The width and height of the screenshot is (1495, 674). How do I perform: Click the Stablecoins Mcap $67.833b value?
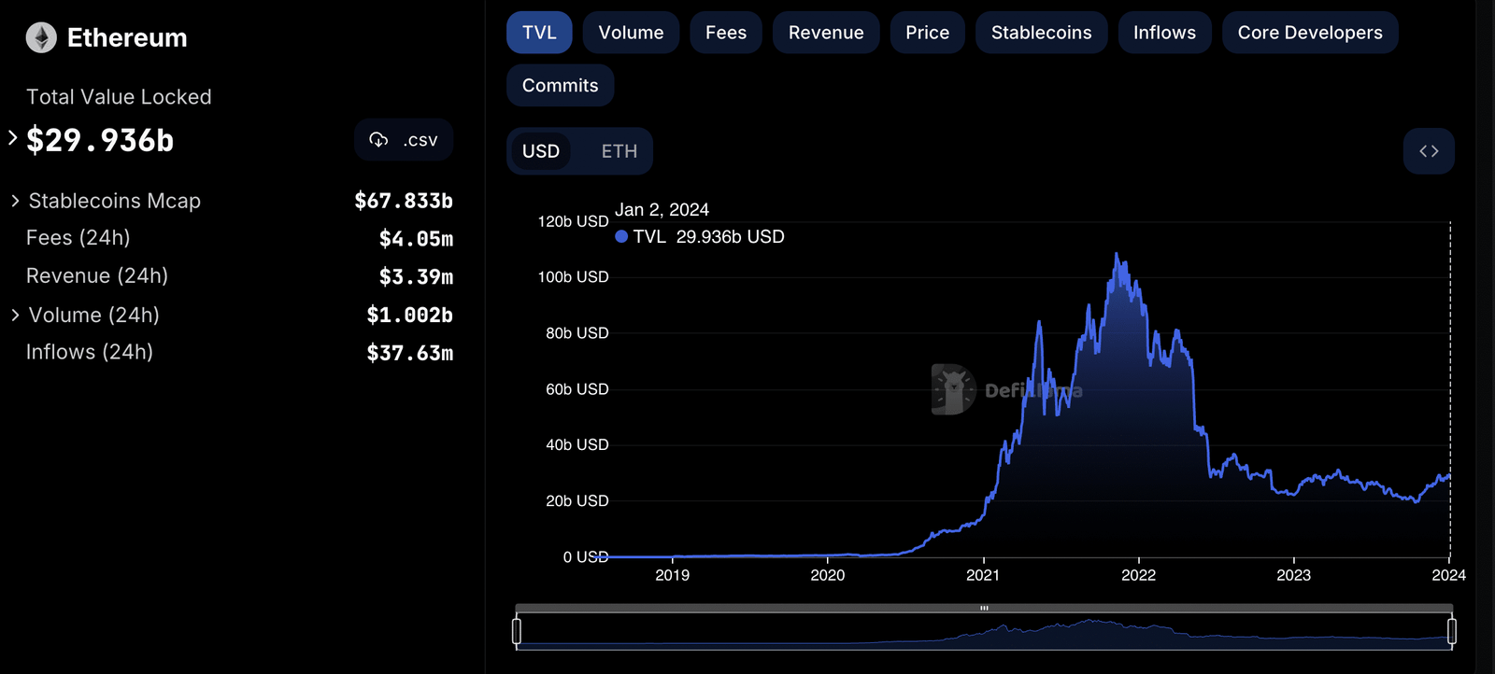click(404, 201)
